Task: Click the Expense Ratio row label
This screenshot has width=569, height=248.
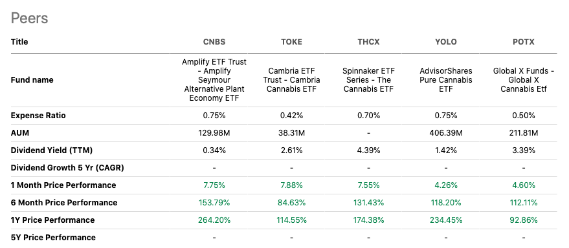Action: (x=38, y=116)
